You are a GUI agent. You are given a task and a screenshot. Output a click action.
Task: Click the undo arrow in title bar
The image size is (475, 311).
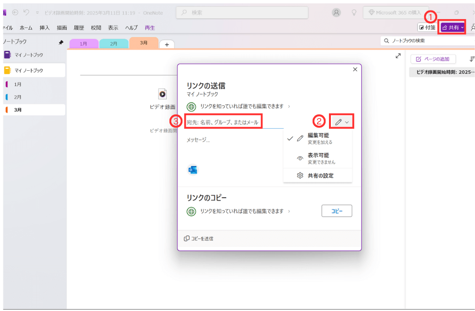26,12
